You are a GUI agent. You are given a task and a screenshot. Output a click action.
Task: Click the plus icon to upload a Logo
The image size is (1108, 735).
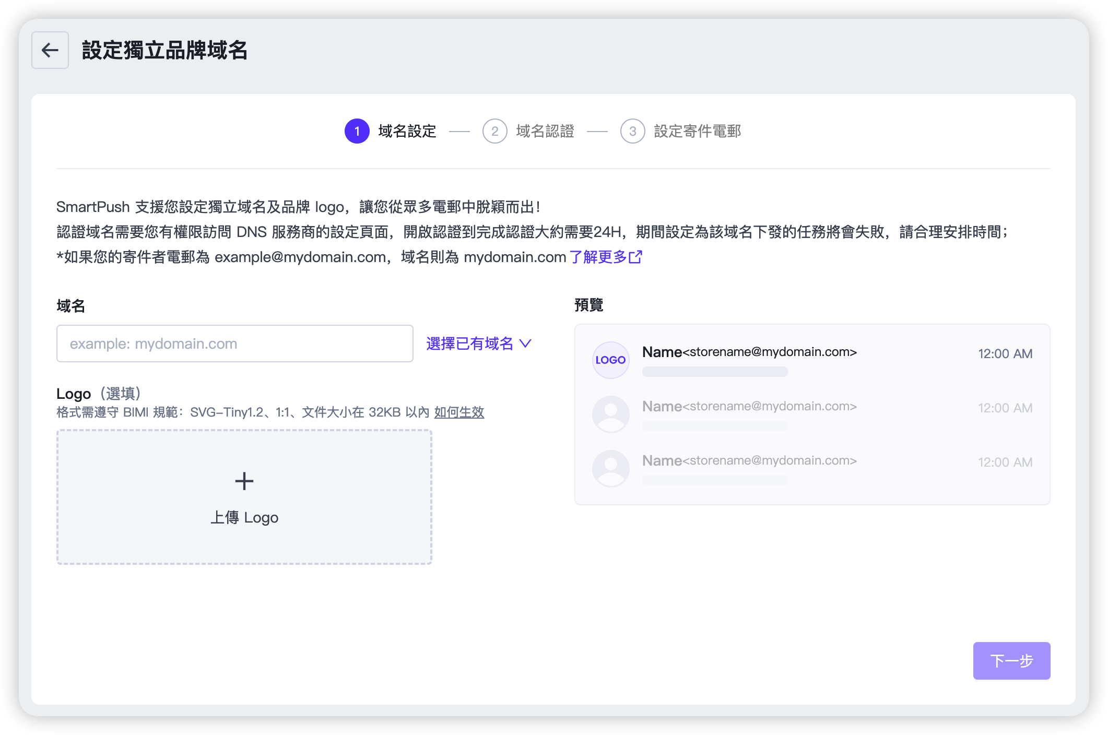pyautogui.click(x=244, y=481)
